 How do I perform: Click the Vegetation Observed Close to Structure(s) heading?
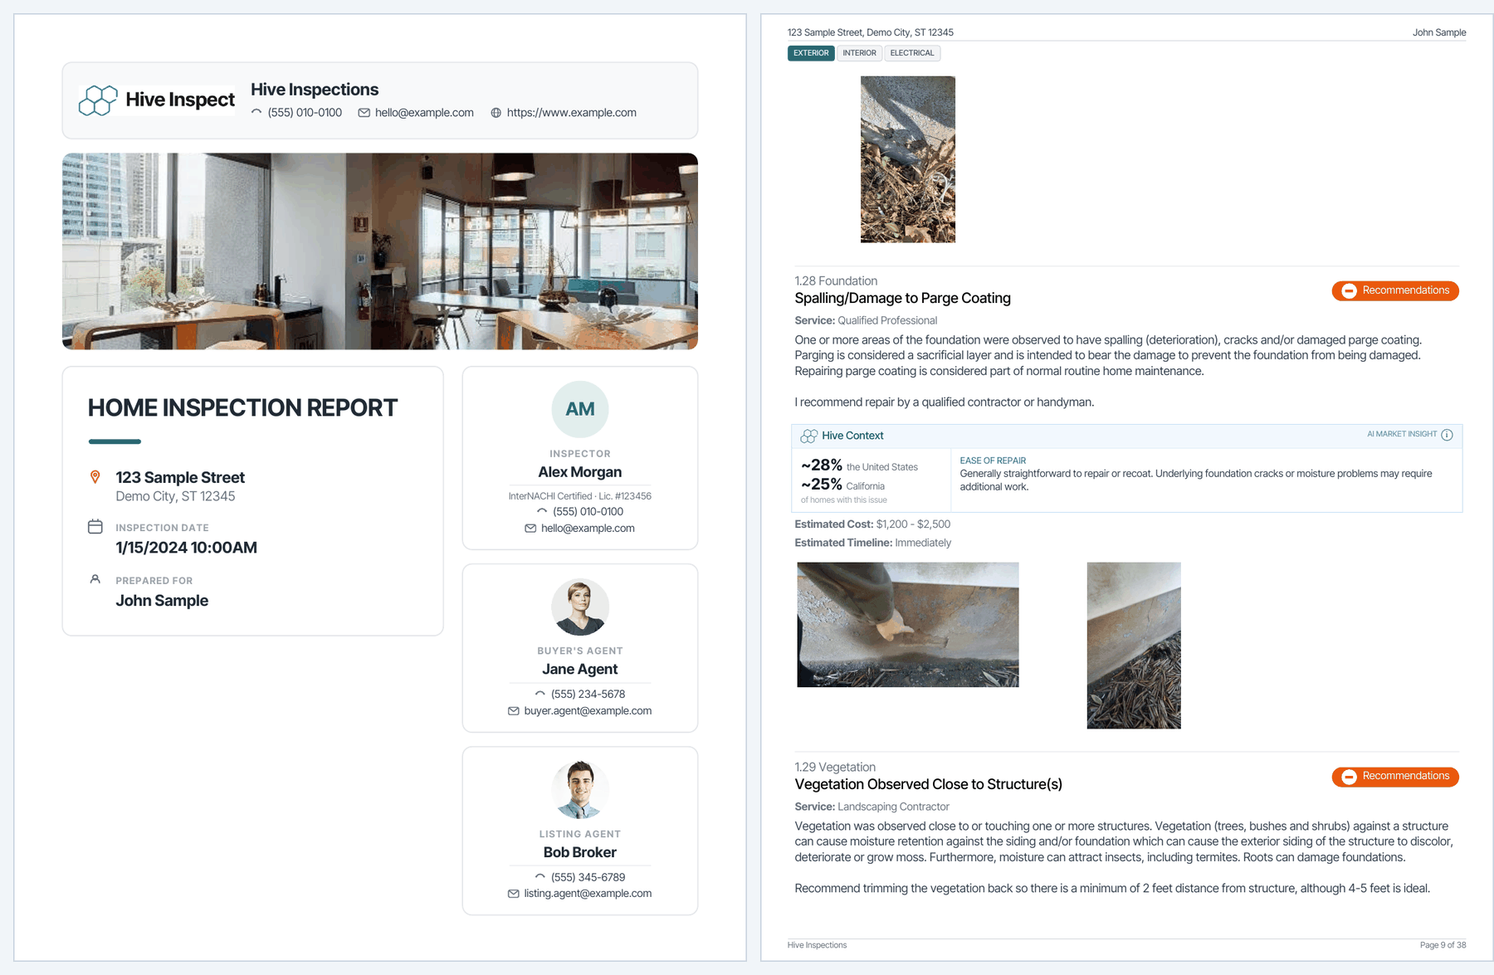pos(929,785)
